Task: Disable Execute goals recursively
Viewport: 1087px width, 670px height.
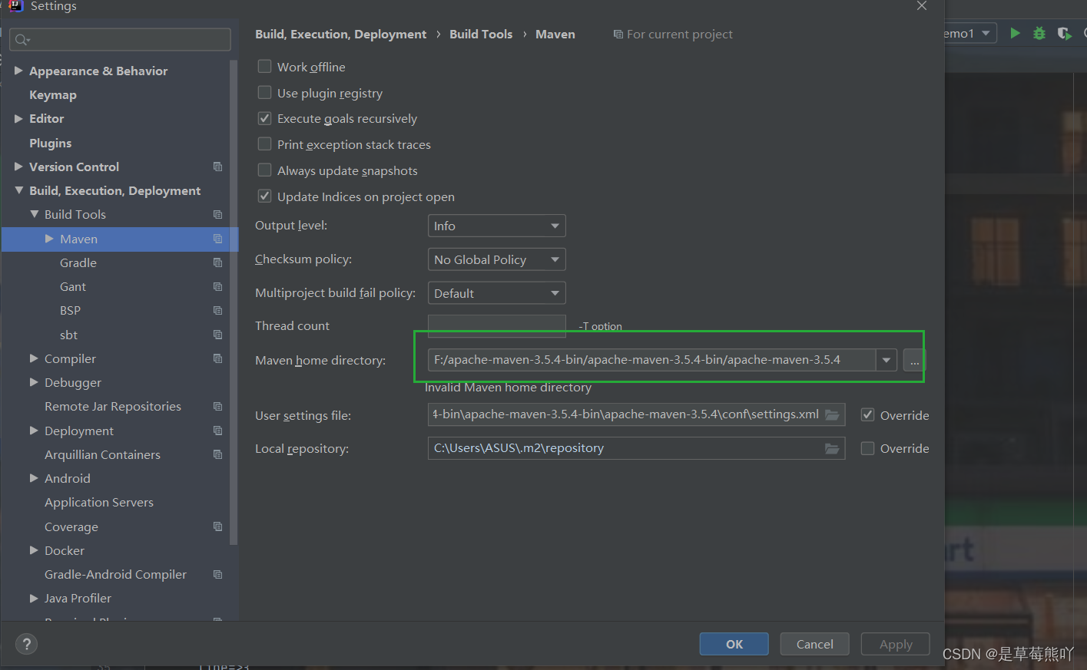Action: 264,118
